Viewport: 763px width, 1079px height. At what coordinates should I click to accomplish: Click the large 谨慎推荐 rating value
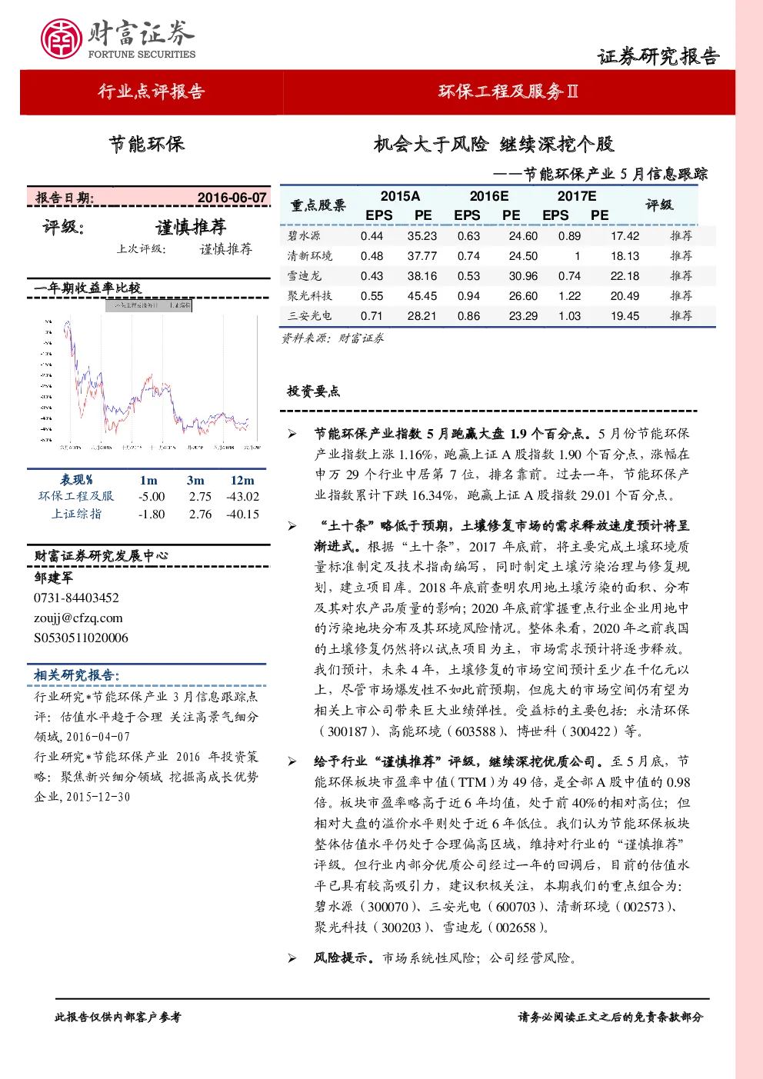click(192, 227)
